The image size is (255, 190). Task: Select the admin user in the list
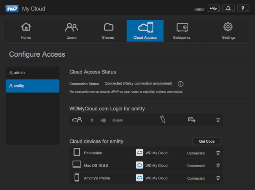(x=33, y=73)
